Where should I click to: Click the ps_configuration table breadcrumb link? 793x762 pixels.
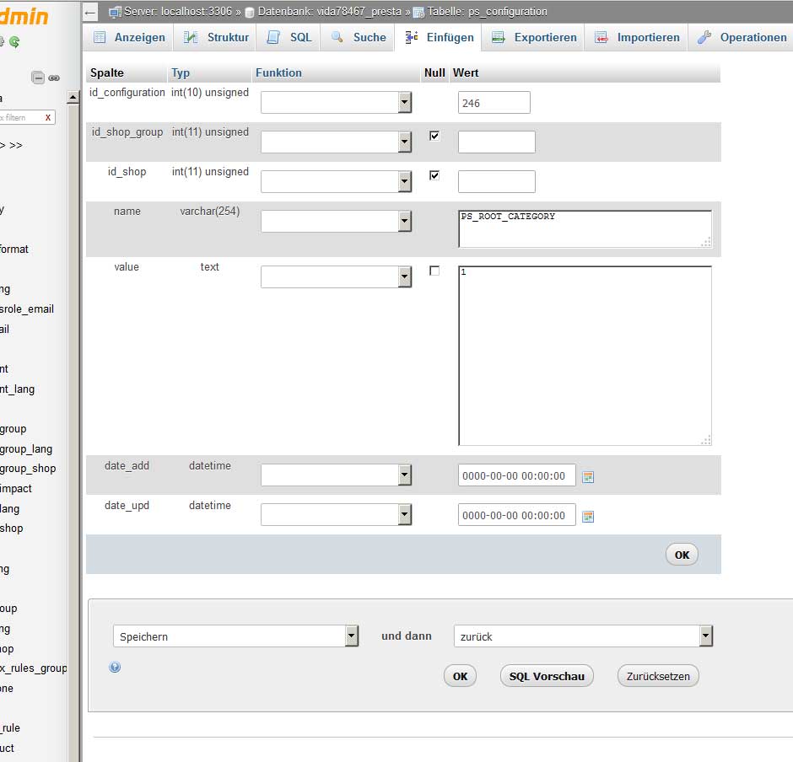tap(487, 11)
